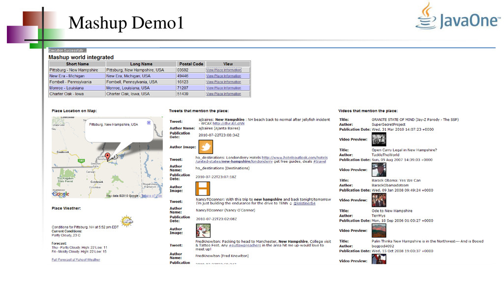
Task: Click the orange Twitter bird author image
Action: tap(206, 147)
